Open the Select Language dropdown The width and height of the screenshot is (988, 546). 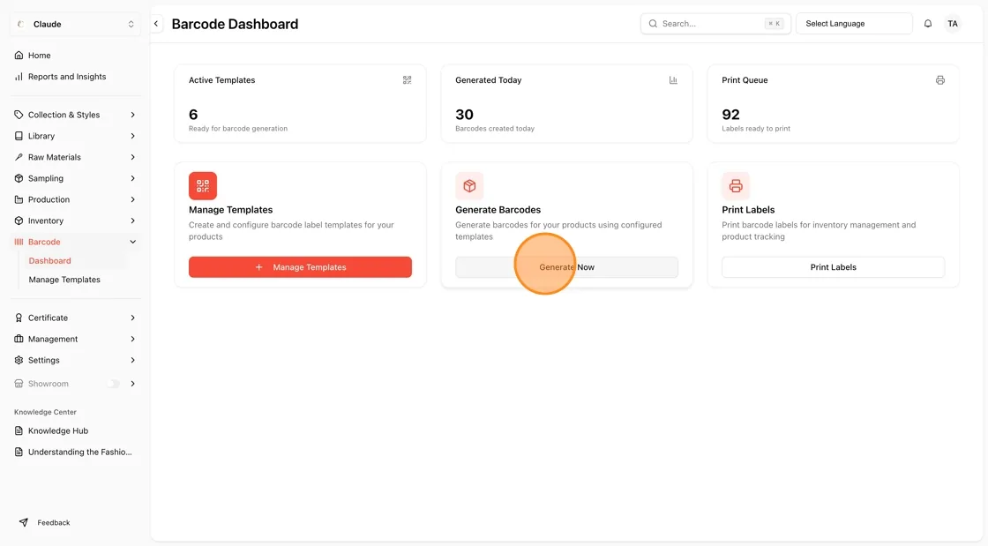(854, 24)
